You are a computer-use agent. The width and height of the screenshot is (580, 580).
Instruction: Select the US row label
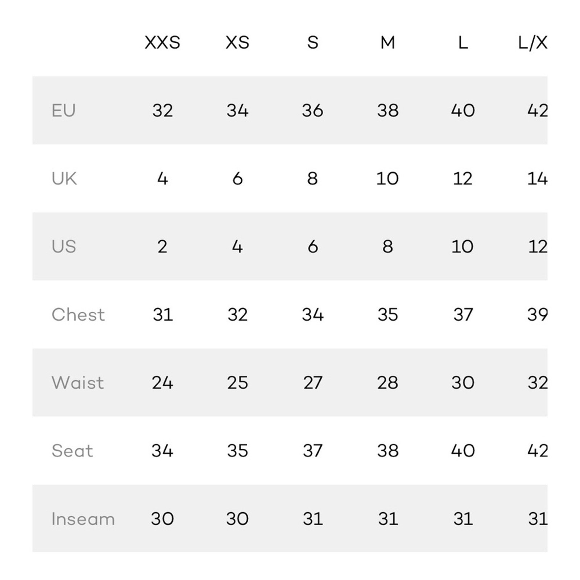coord(64,246)
